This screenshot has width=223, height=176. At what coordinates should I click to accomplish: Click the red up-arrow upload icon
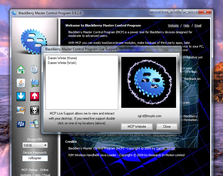(35, 97)
